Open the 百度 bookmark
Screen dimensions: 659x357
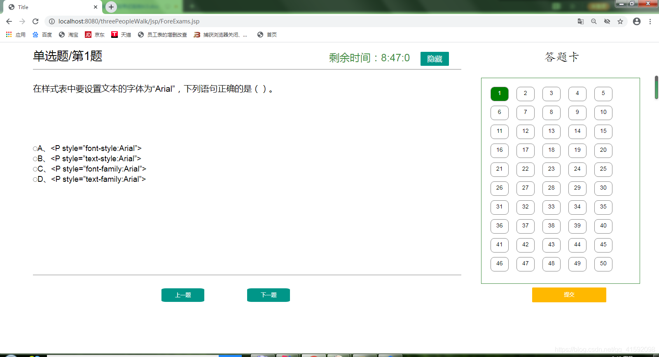pyautogui.click(x=42, y=35)
